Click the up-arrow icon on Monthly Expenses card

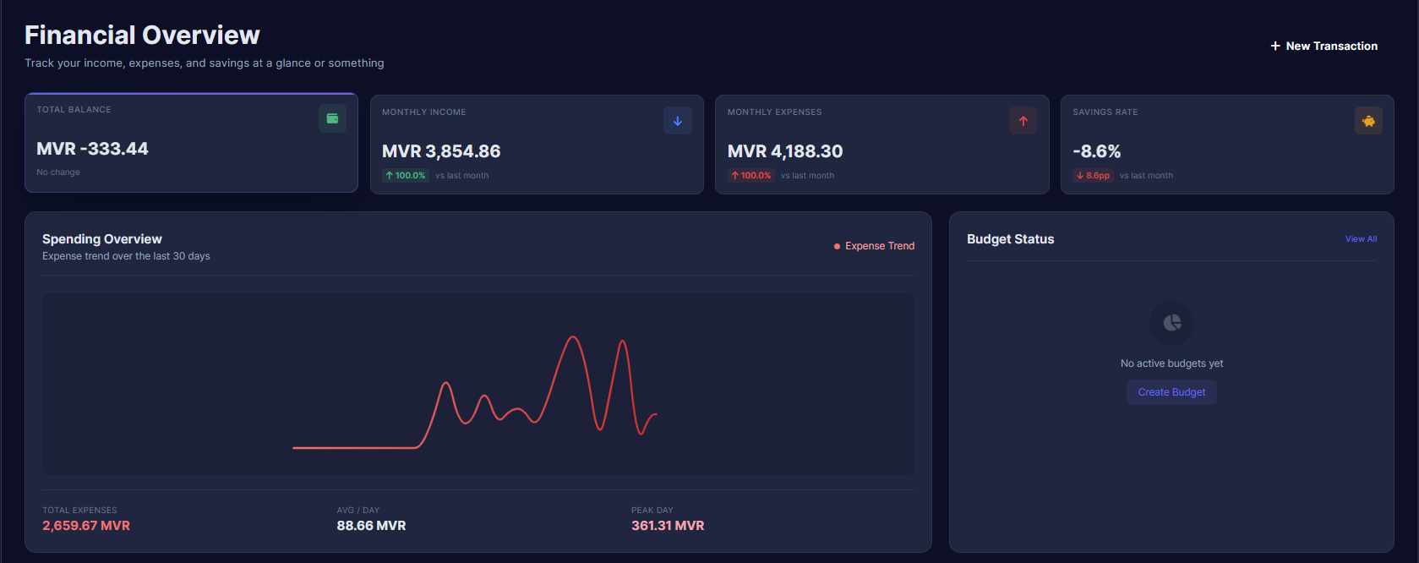tap(1023, 121)
